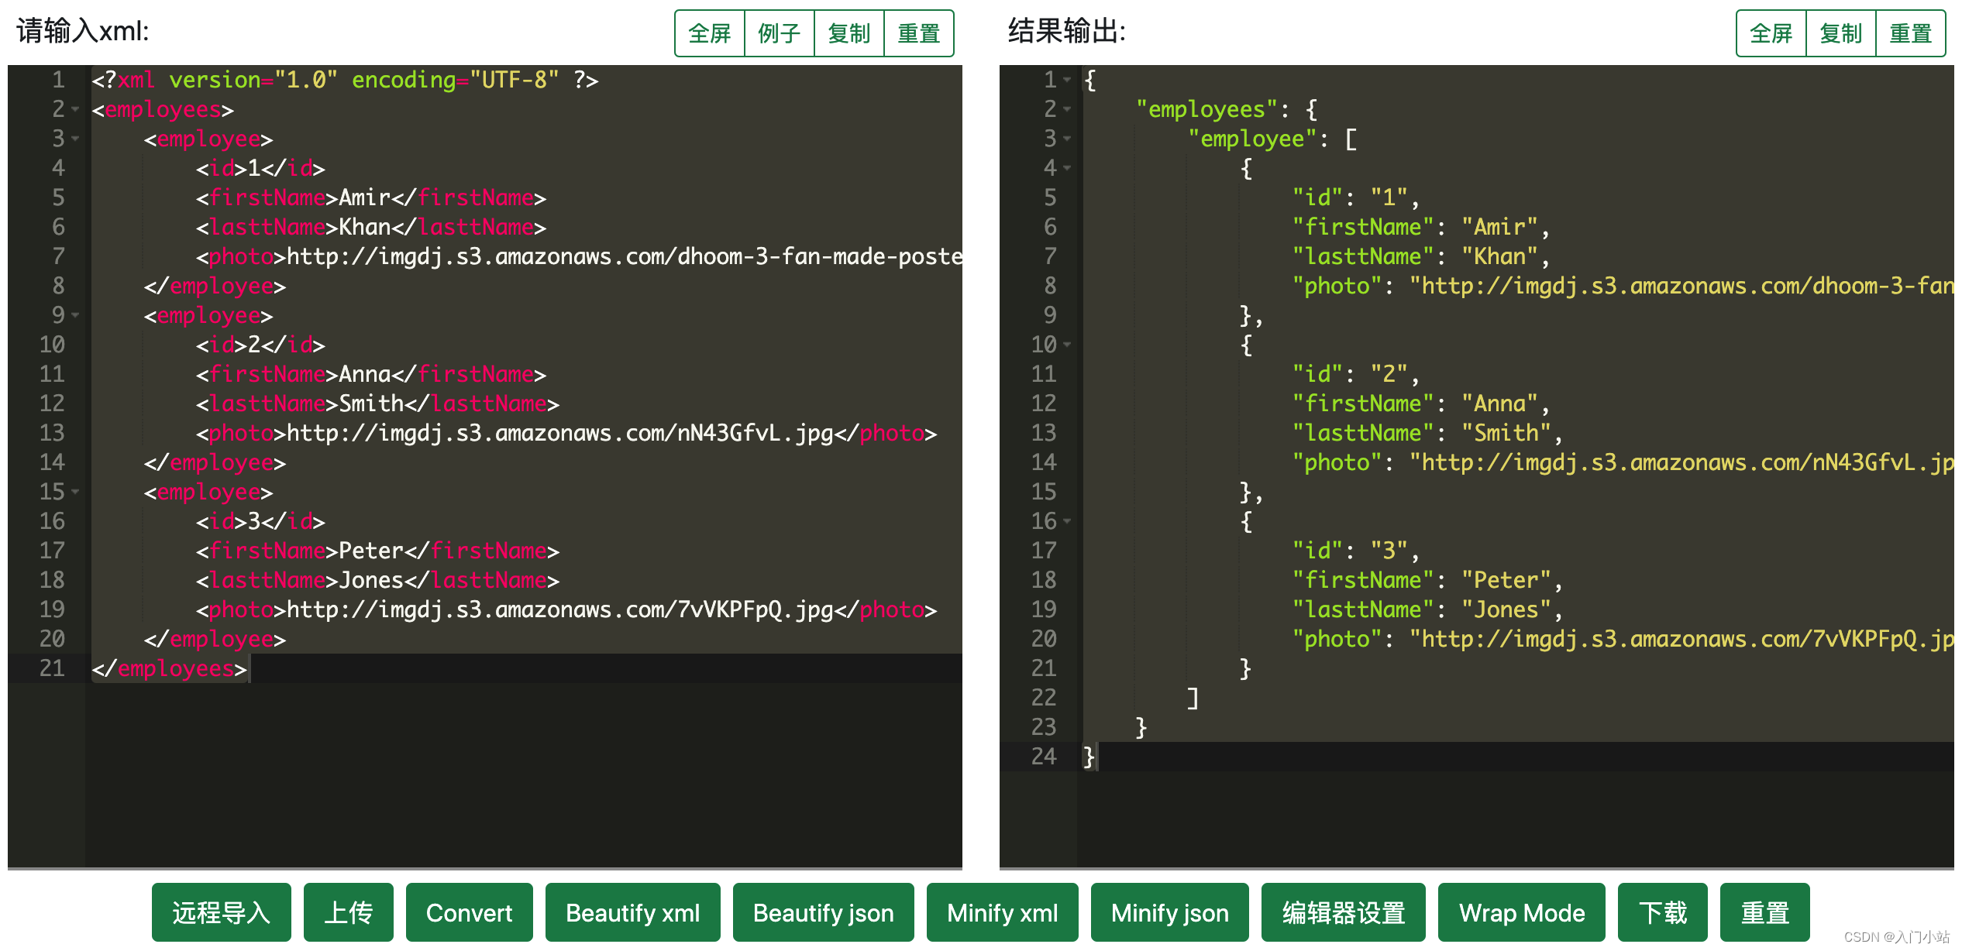The image size is (1962, 951).
Task: Click "lasttName": "Smith" in JSON output
Action: pyautogui.click(x=1427, y=433)
